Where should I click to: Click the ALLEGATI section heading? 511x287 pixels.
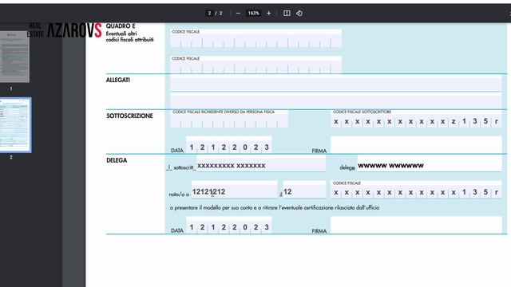(118, 80)
